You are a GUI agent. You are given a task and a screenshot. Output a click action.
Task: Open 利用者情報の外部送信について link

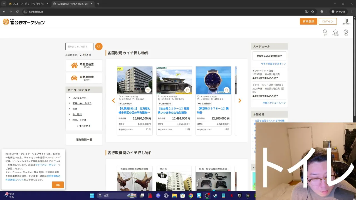pyautogui.click(x=33, y=178)
